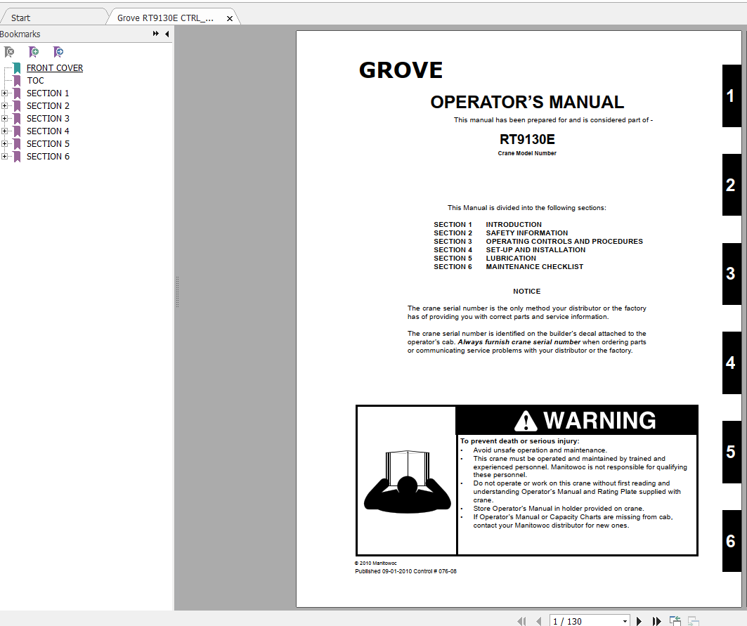Expand the SECTION 6 bookmark node

[x=4, y=156]
